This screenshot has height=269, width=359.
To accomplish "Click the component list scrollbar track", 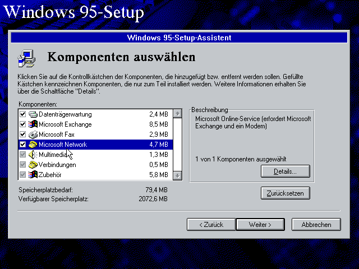I will pos(178,145).
